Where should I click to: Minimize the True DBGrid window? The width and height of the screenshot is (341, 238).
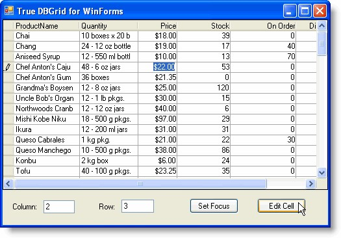click(x=290, y=10)
